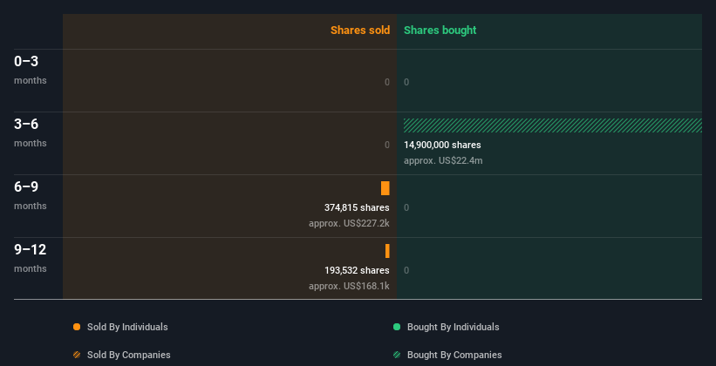The width and height of the screenshot is (716, 366).
Task: Click the striped Bought By Companies legend icon
Action: pyautogui.click(x=397, y=355)
